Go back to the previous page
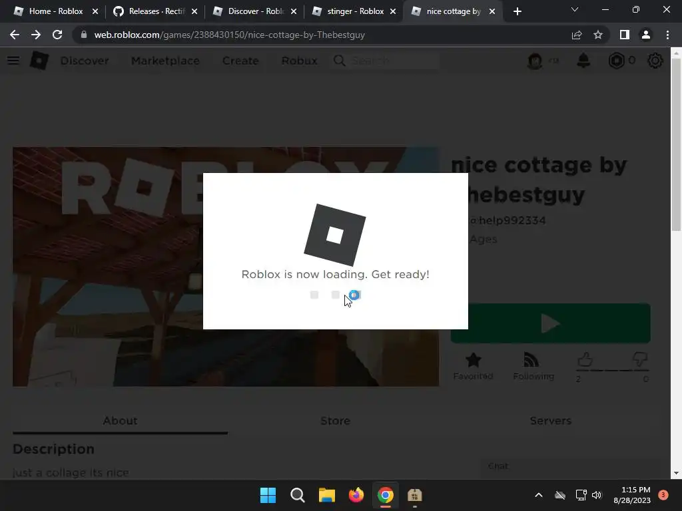 (15, 35)
